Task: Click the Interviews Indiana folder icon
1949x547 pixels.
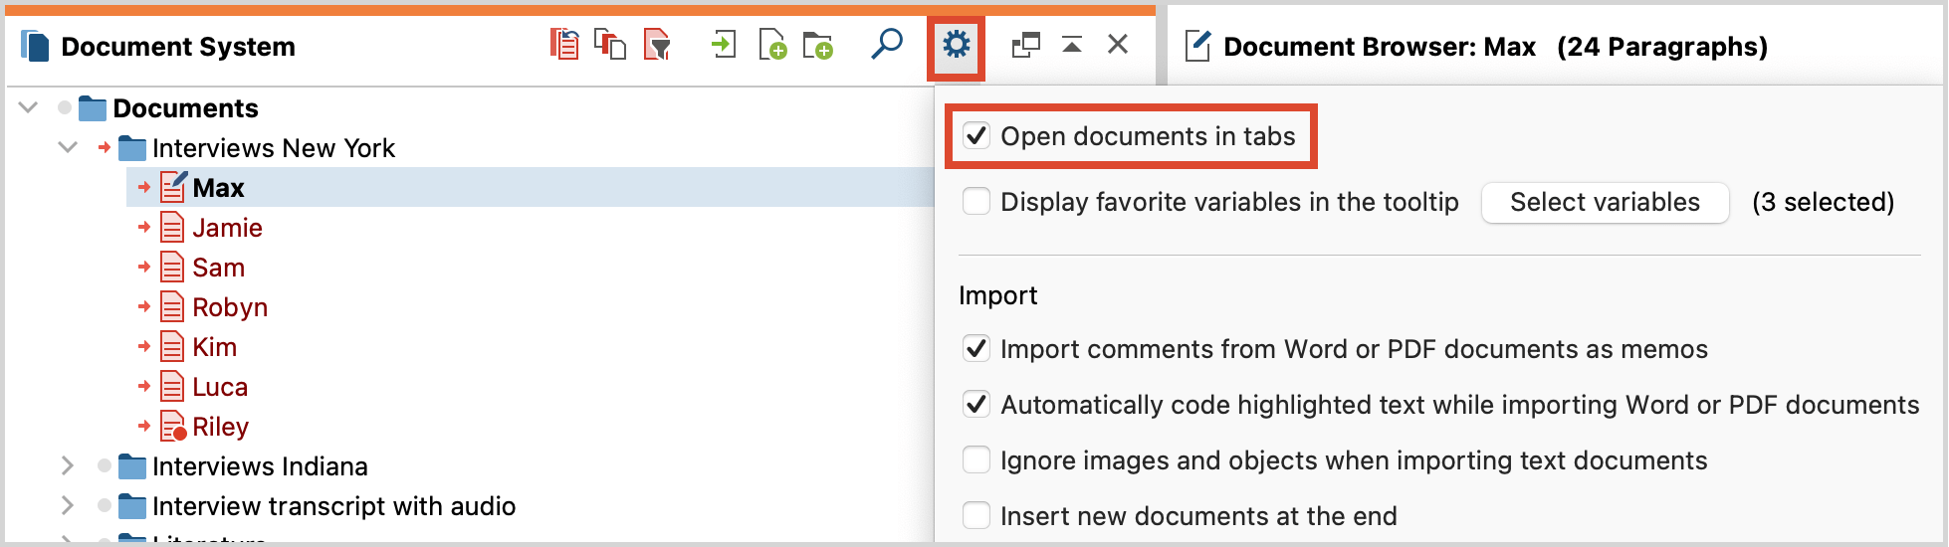Action: coord(132,466)
